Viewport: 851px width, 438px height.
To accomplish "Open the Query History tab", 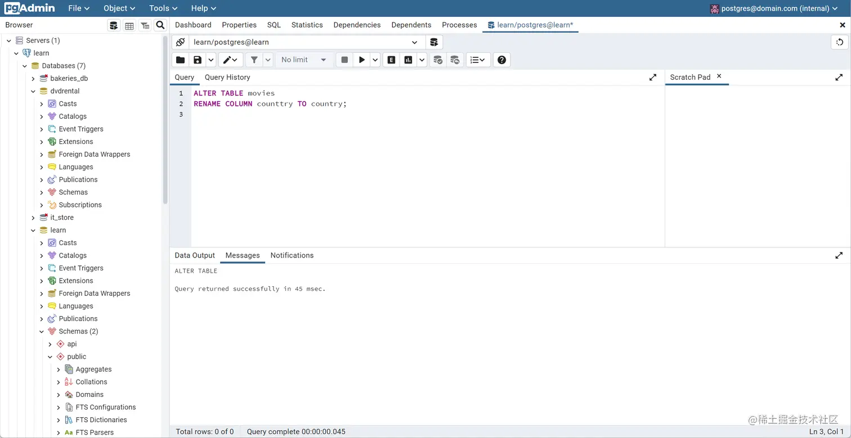I will (x=227, y=77).
